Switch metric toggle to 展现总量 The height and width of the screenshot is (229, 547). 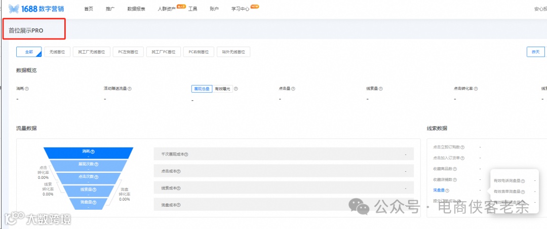click(x=202, y=89)
